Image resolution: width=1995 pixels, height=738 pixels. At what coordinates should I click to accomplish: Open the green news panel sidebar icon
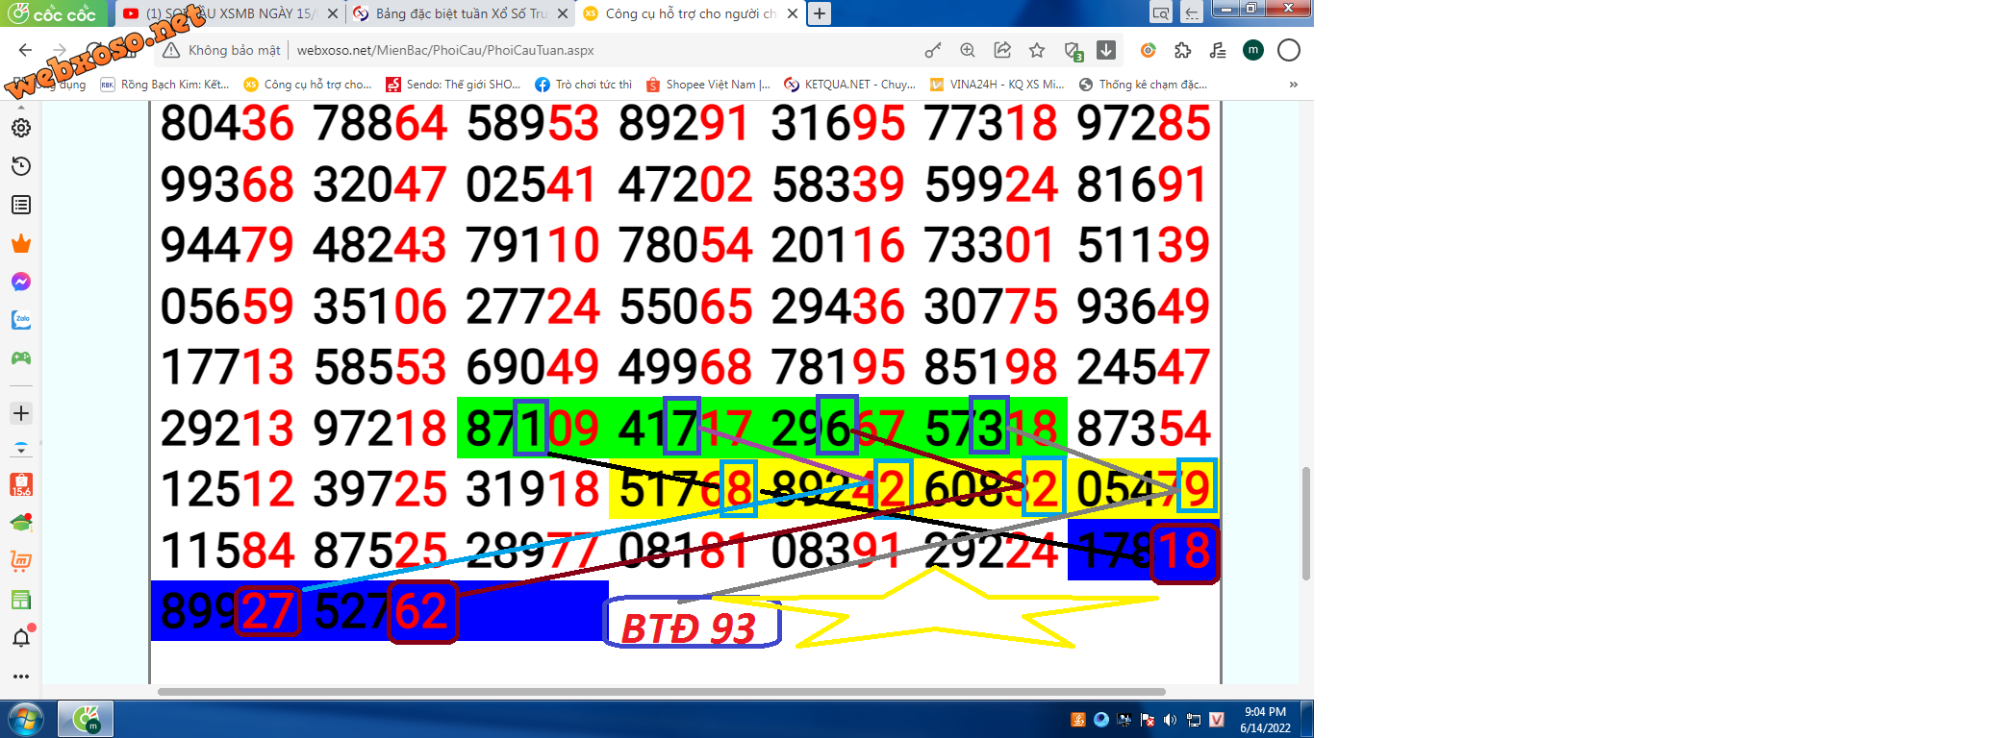(x=21, y=600)
